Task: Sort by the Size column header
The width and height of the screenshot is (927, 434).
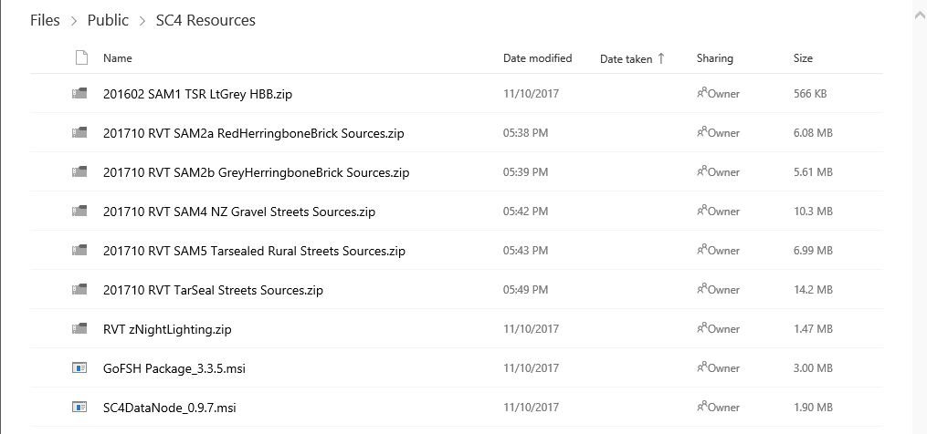Action: (x=803, y=57)
